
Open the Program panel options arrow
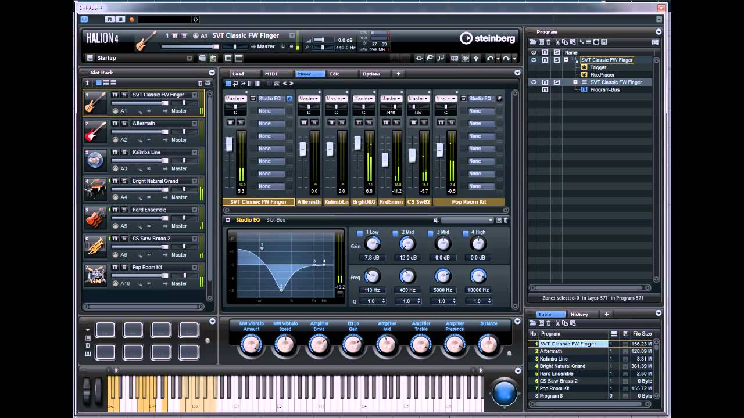point(659,32)
